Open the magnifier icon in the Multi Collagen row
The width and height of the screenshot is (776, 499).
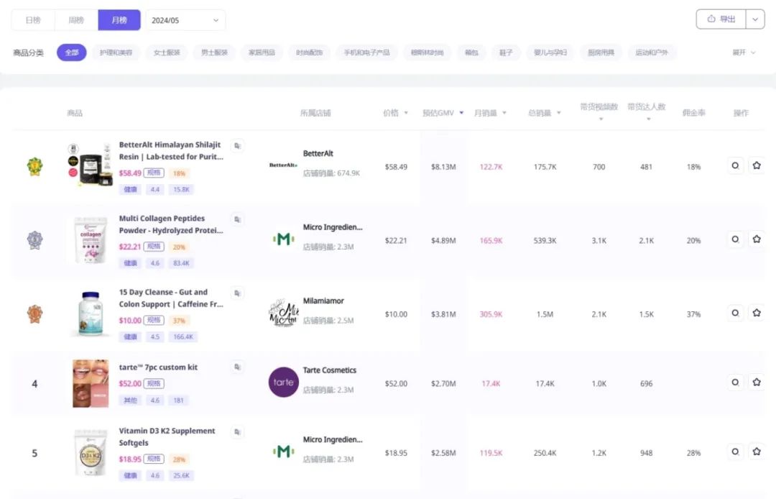click(x=736, y=239)
